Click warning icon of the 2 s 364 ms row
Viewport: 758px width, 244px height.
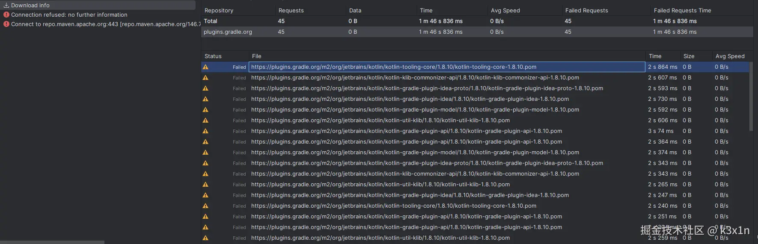click(x=205, y=142)
